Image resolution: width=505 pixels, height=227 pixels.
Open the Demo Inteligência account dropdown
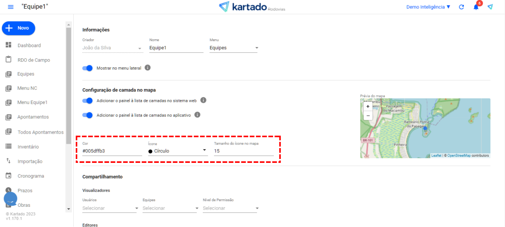tap(428, 7)
